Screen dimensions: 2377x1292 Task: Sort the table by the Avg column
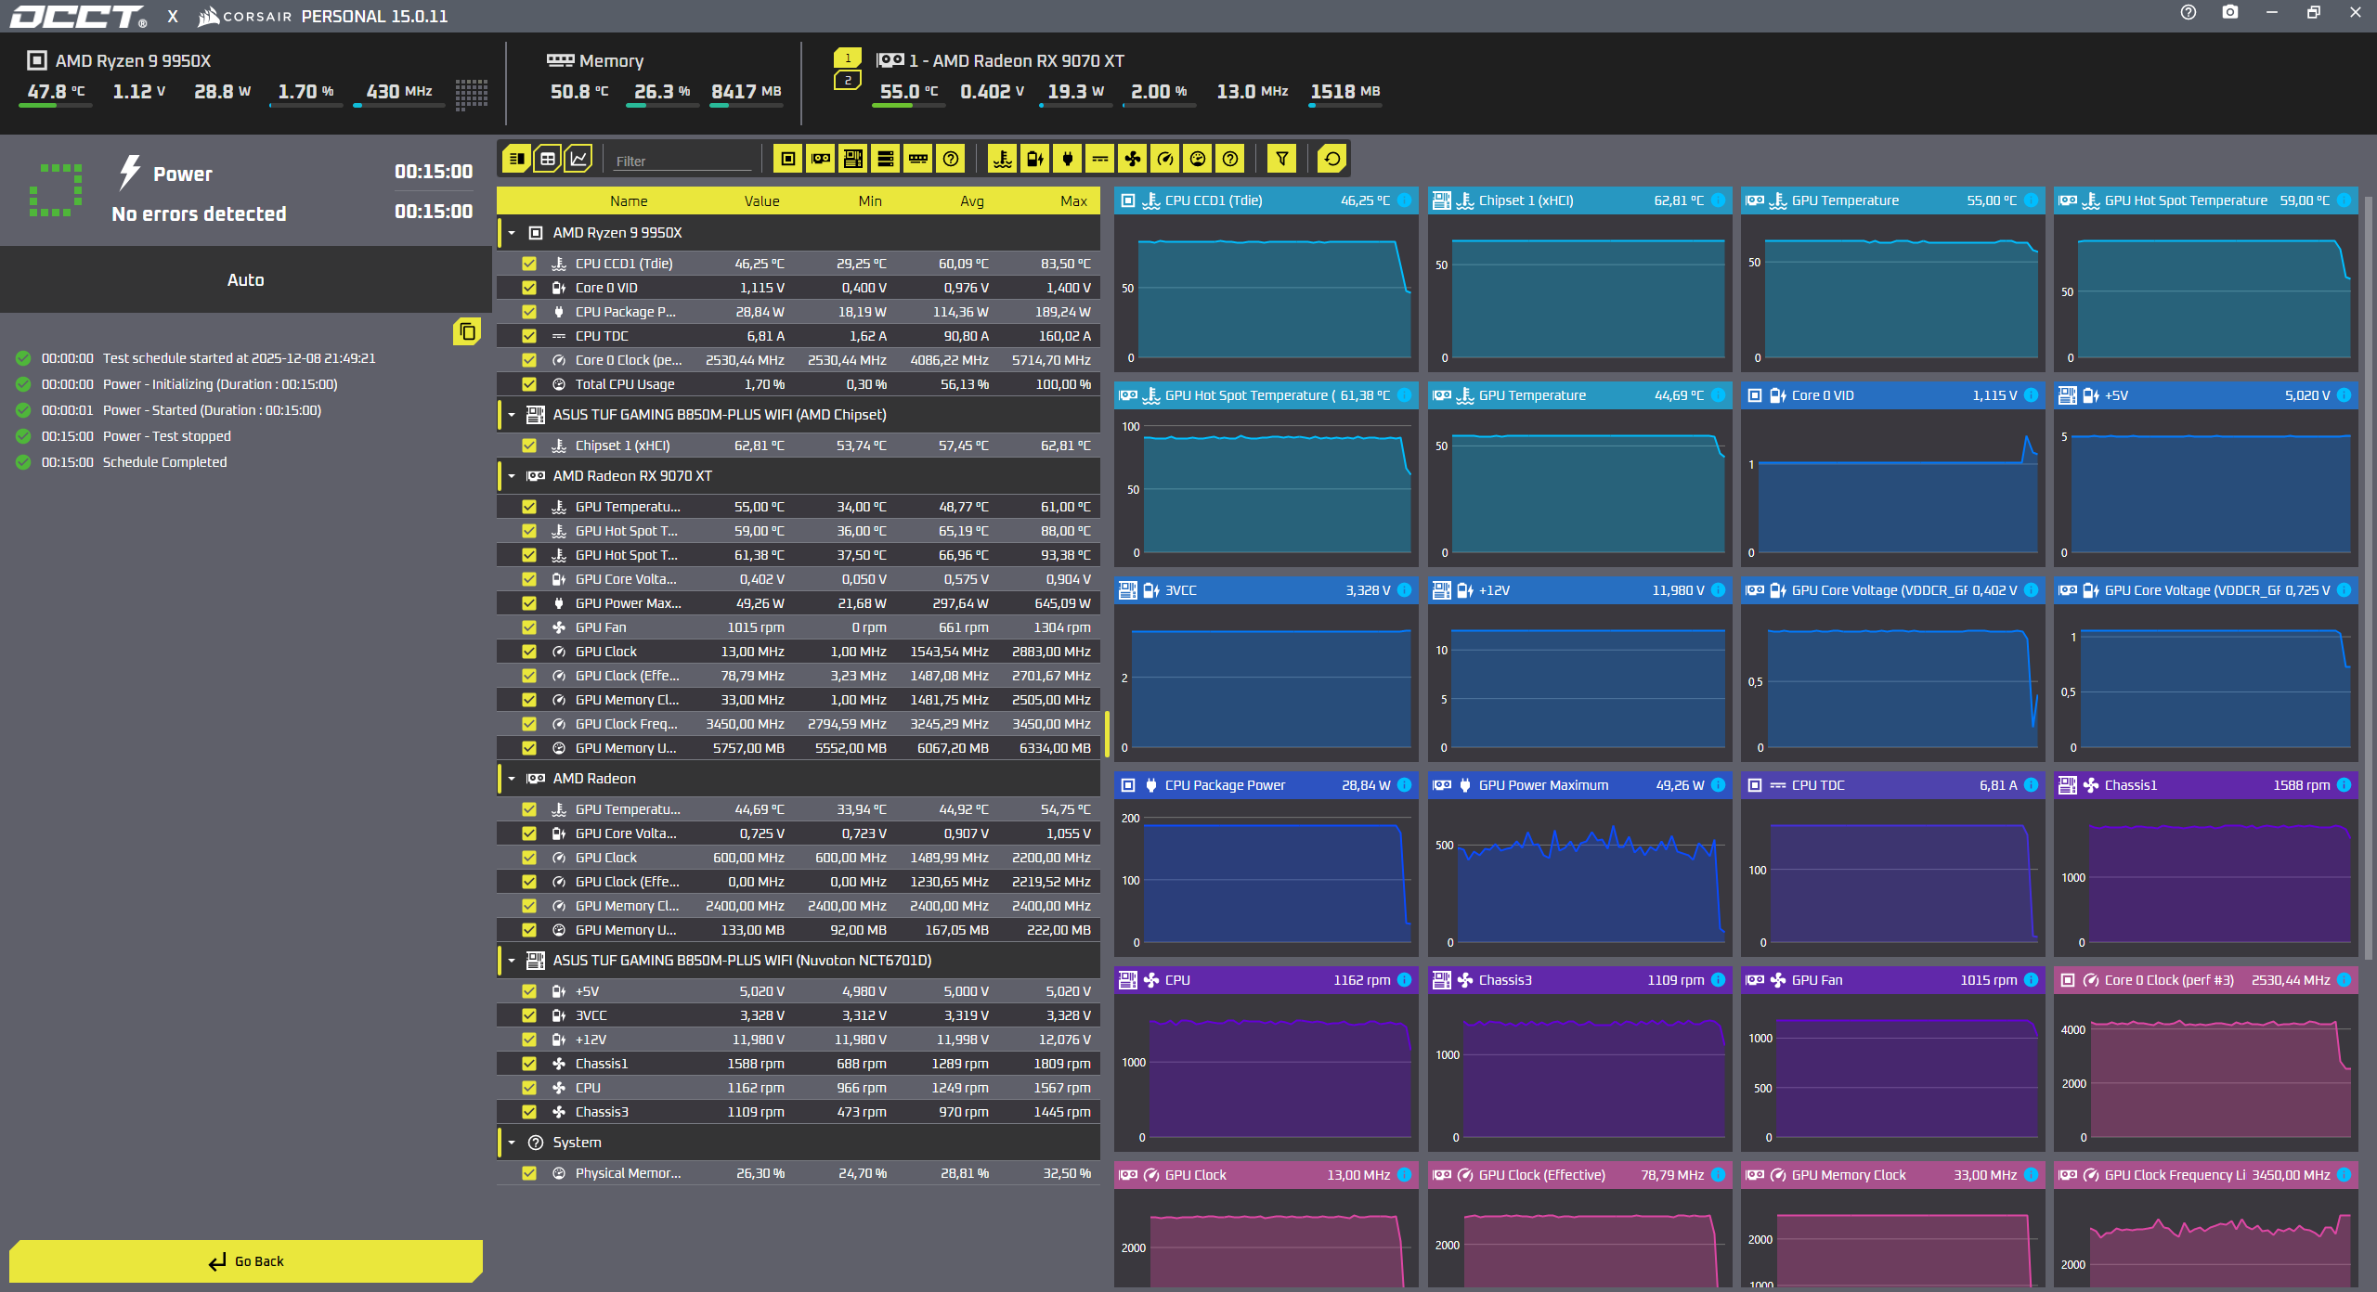[972, 200]
